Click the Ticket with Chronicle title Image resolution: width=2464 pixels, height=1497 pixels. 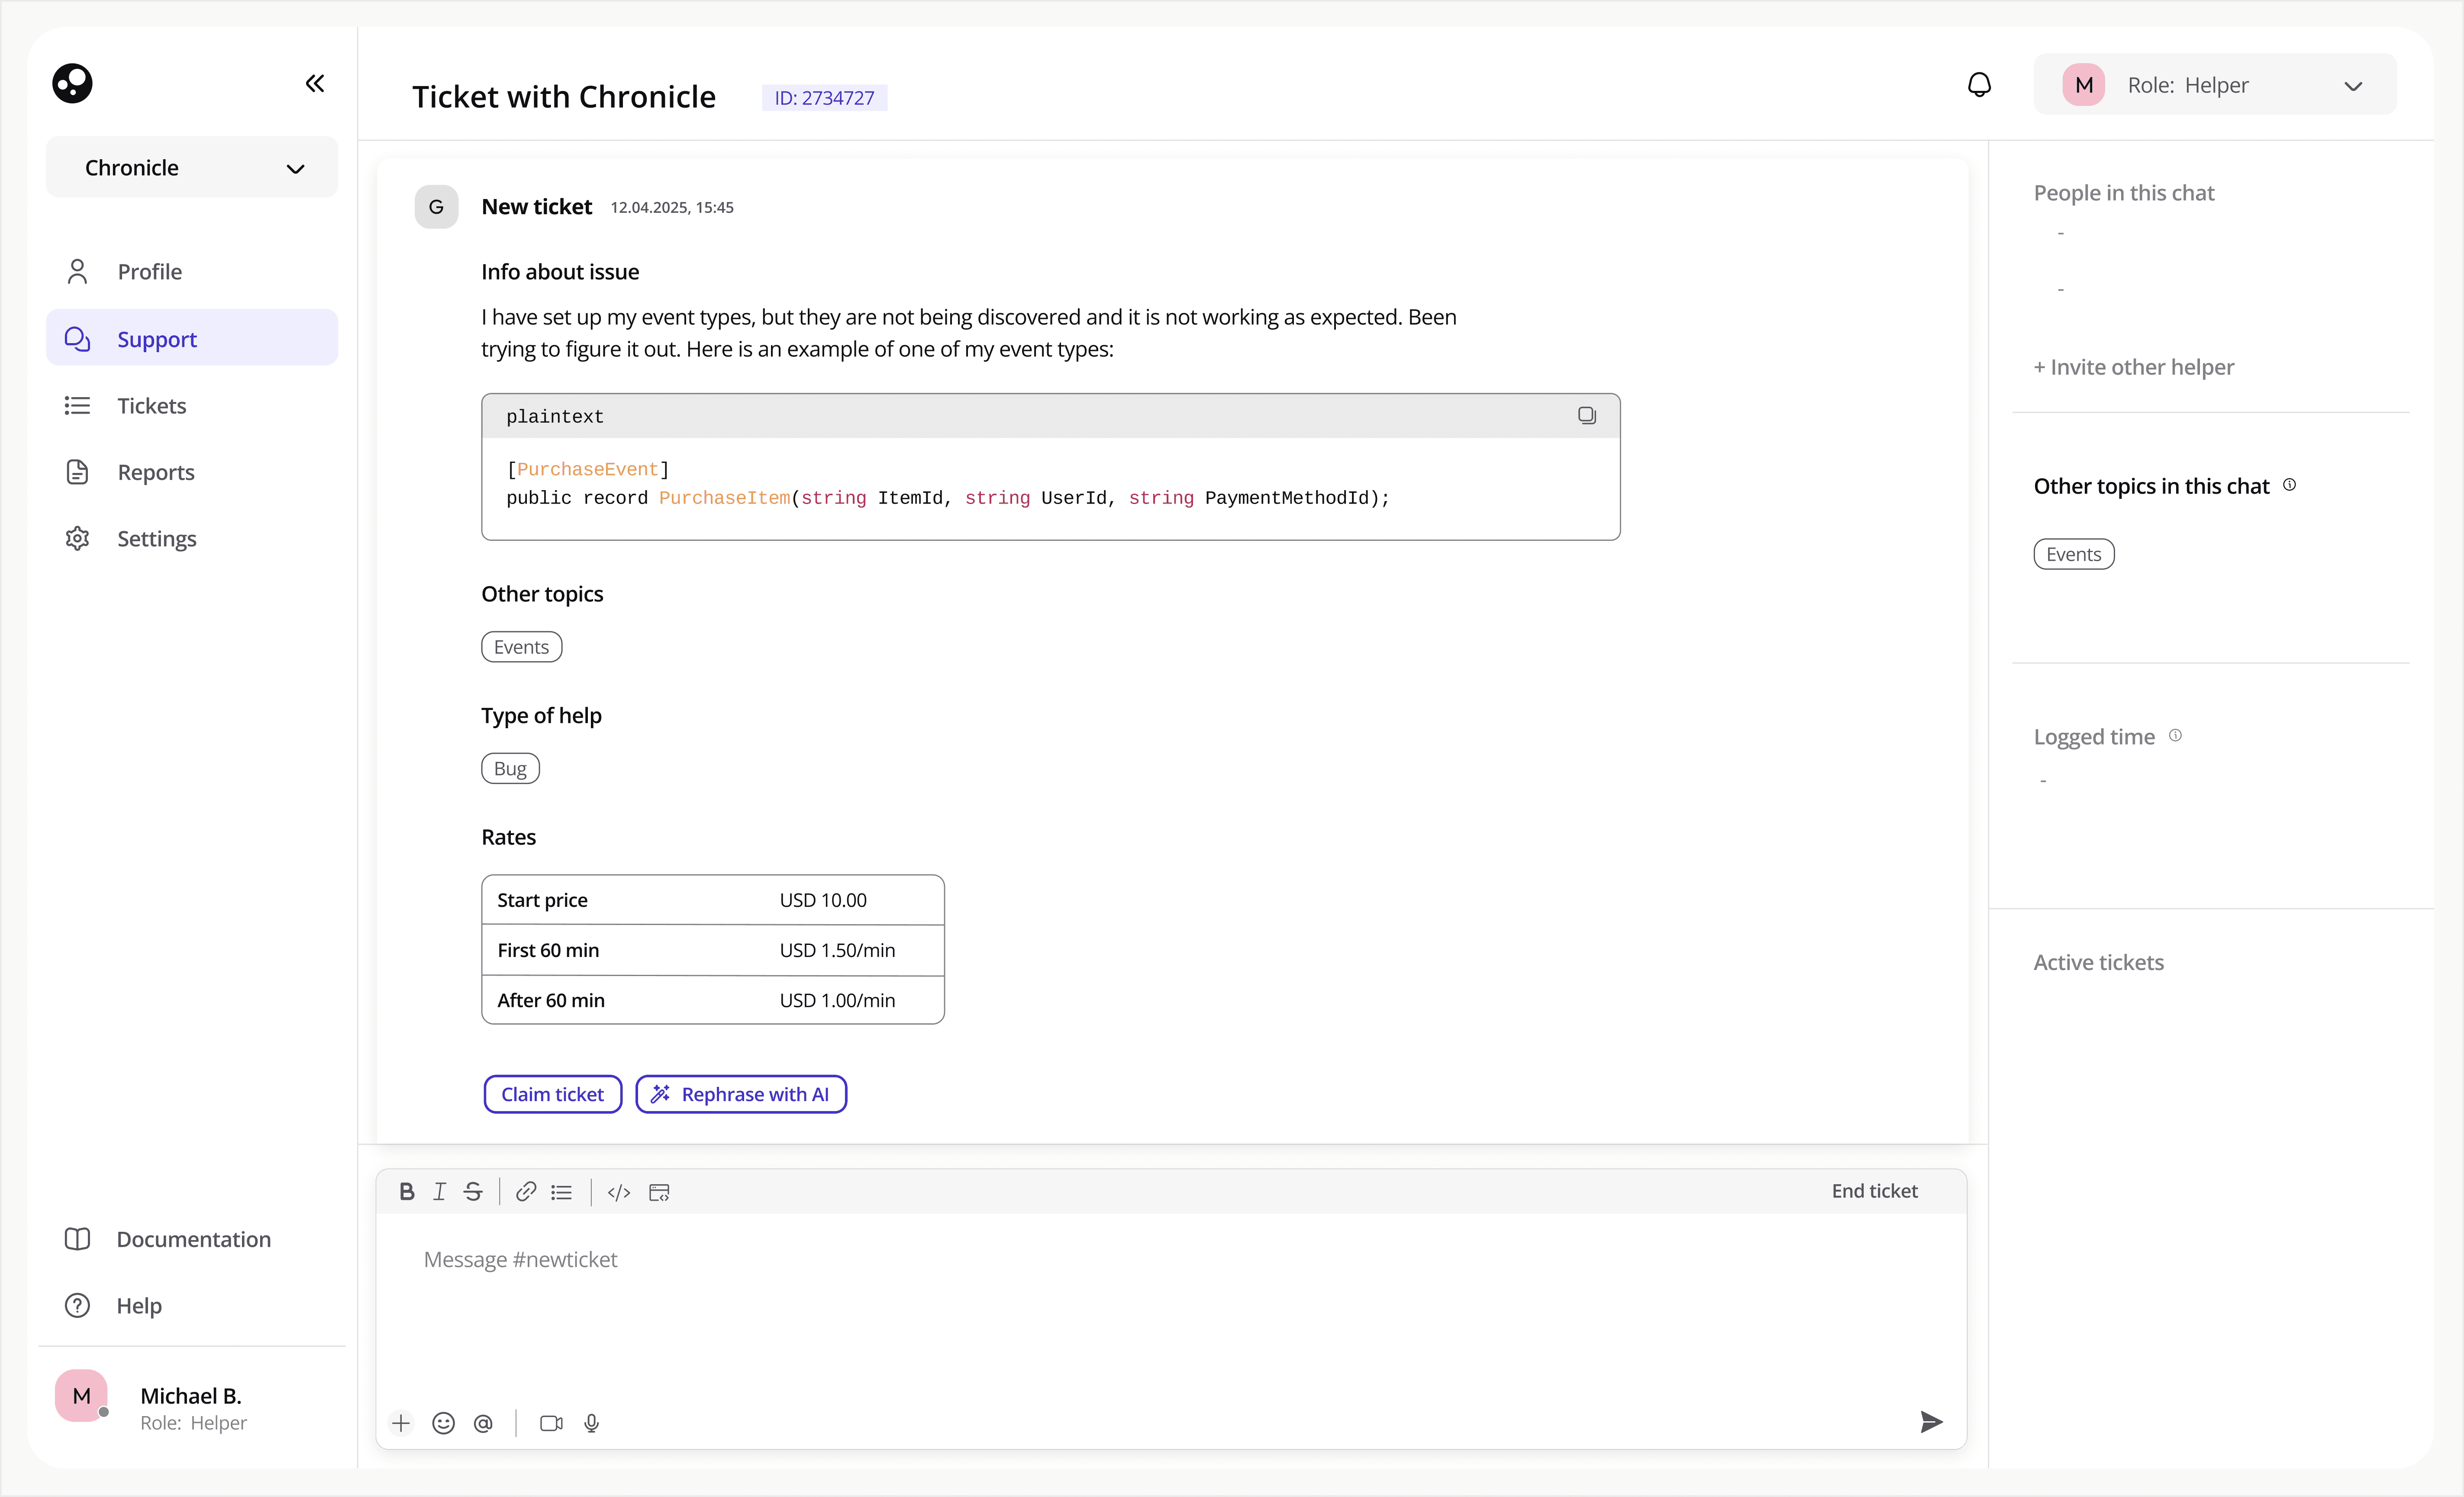[x=564, y=97]
